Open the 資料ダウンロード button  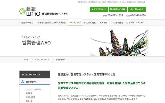[99, 9]
